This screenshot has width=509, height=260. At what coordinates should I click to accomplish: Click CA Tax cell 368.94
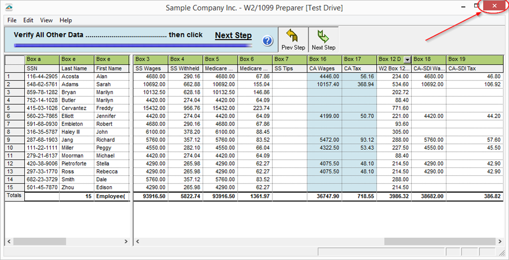(359, 84)
